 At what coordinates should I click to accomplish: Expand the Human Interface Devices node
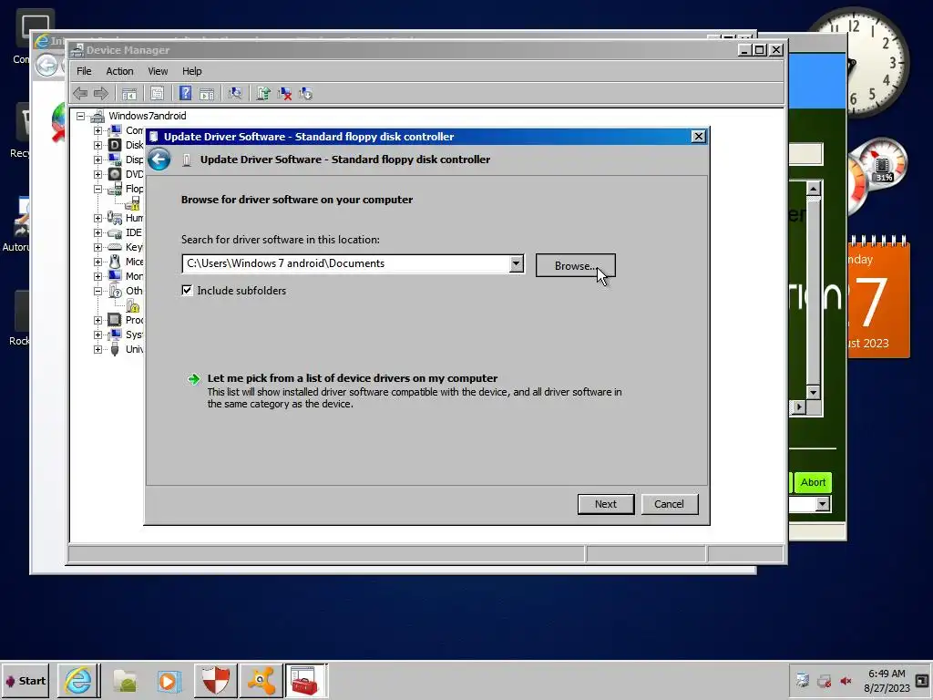(x=97, y=218)
